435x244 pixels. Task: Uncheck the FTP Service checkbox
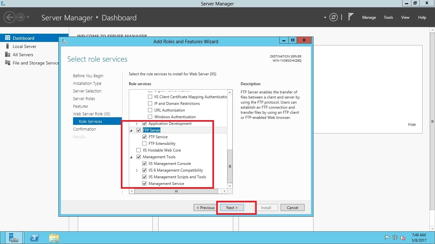coord(144,137)
